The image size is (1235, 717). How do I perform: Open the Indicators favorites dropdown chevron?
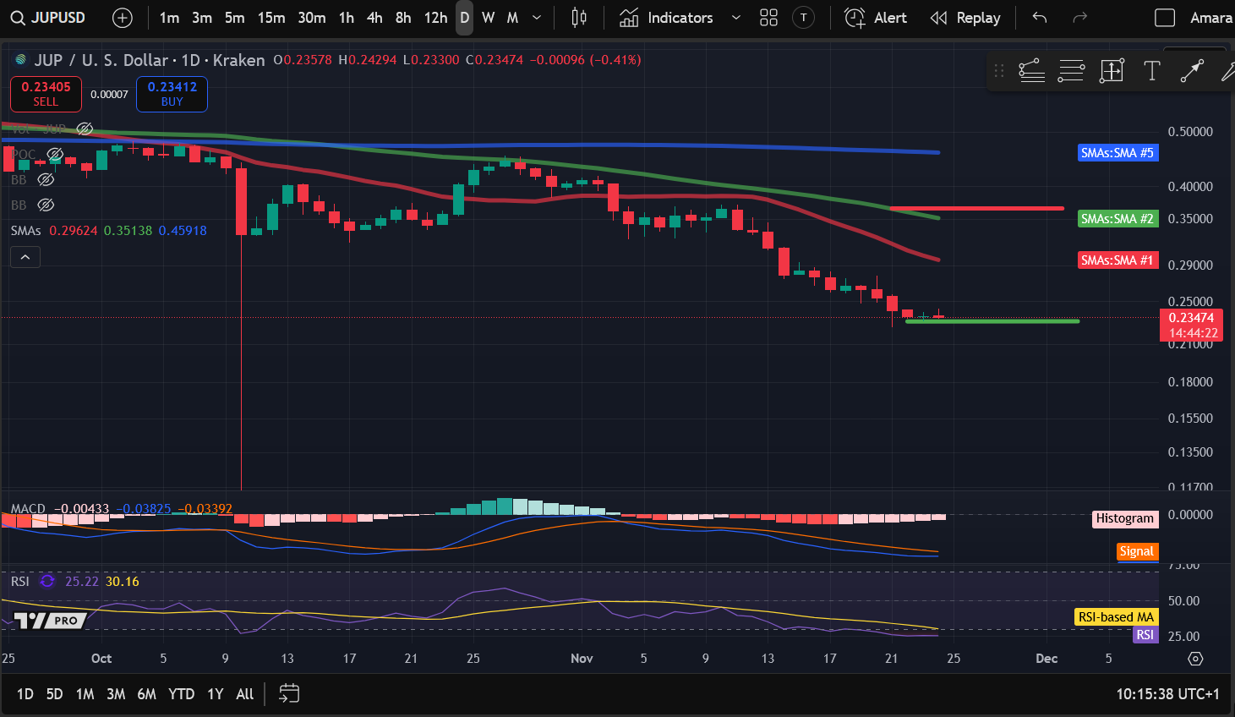(735, 18)
